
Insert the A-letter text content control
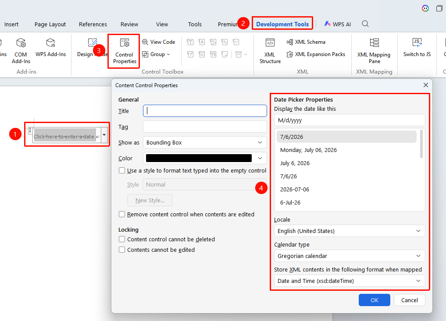pyautogui.click(x=202, y=42)
